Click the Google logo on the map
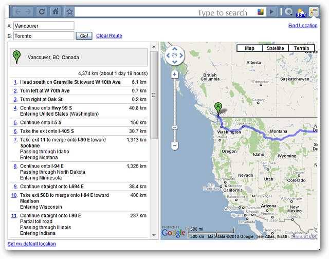The height and width of the screenshot is (259, 329). click(x=173, y=233)
